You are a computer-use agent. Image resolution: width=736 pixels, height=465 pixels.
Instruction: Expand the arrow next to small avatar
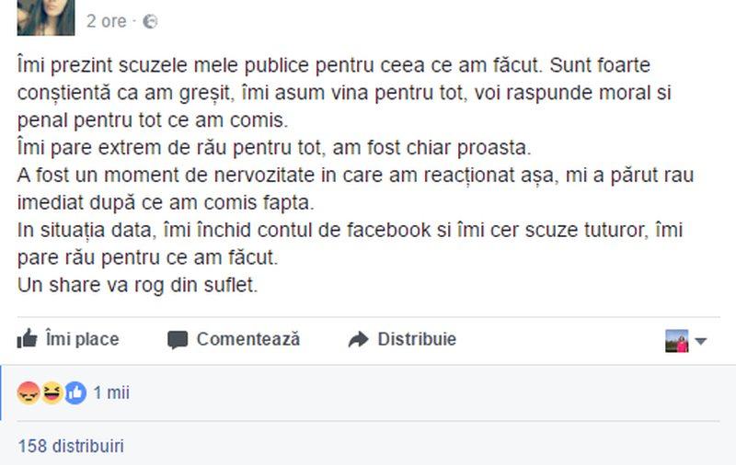tap(701, 341)
